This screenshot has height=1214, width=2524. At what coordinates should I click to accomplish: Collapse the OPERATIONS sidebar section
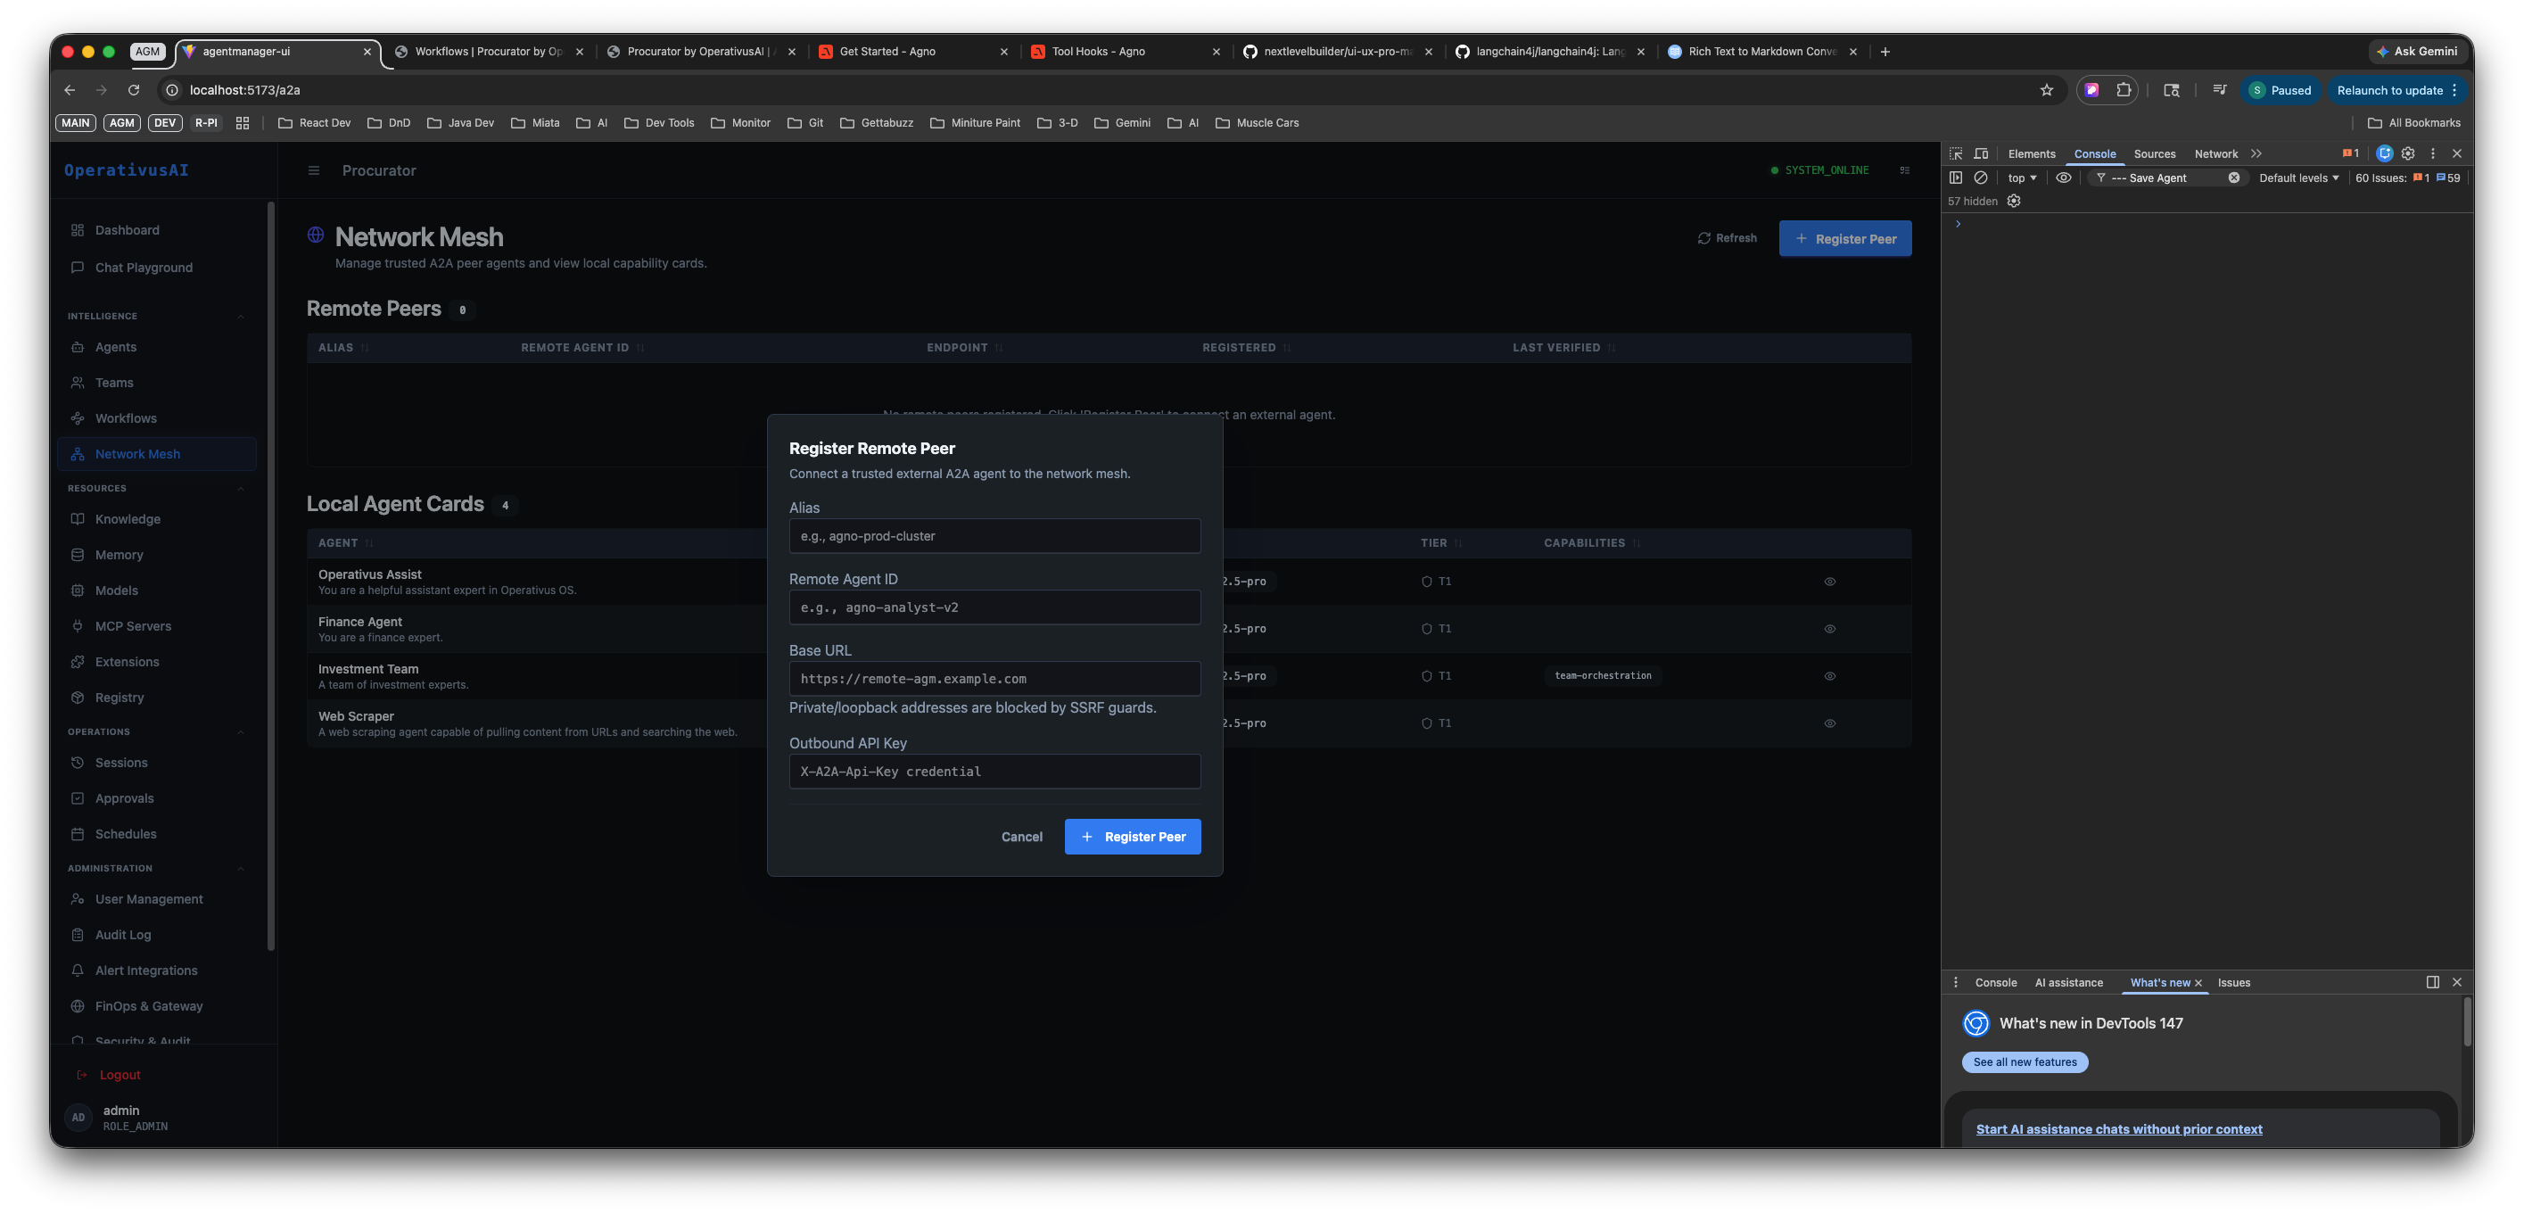[240, 732]
